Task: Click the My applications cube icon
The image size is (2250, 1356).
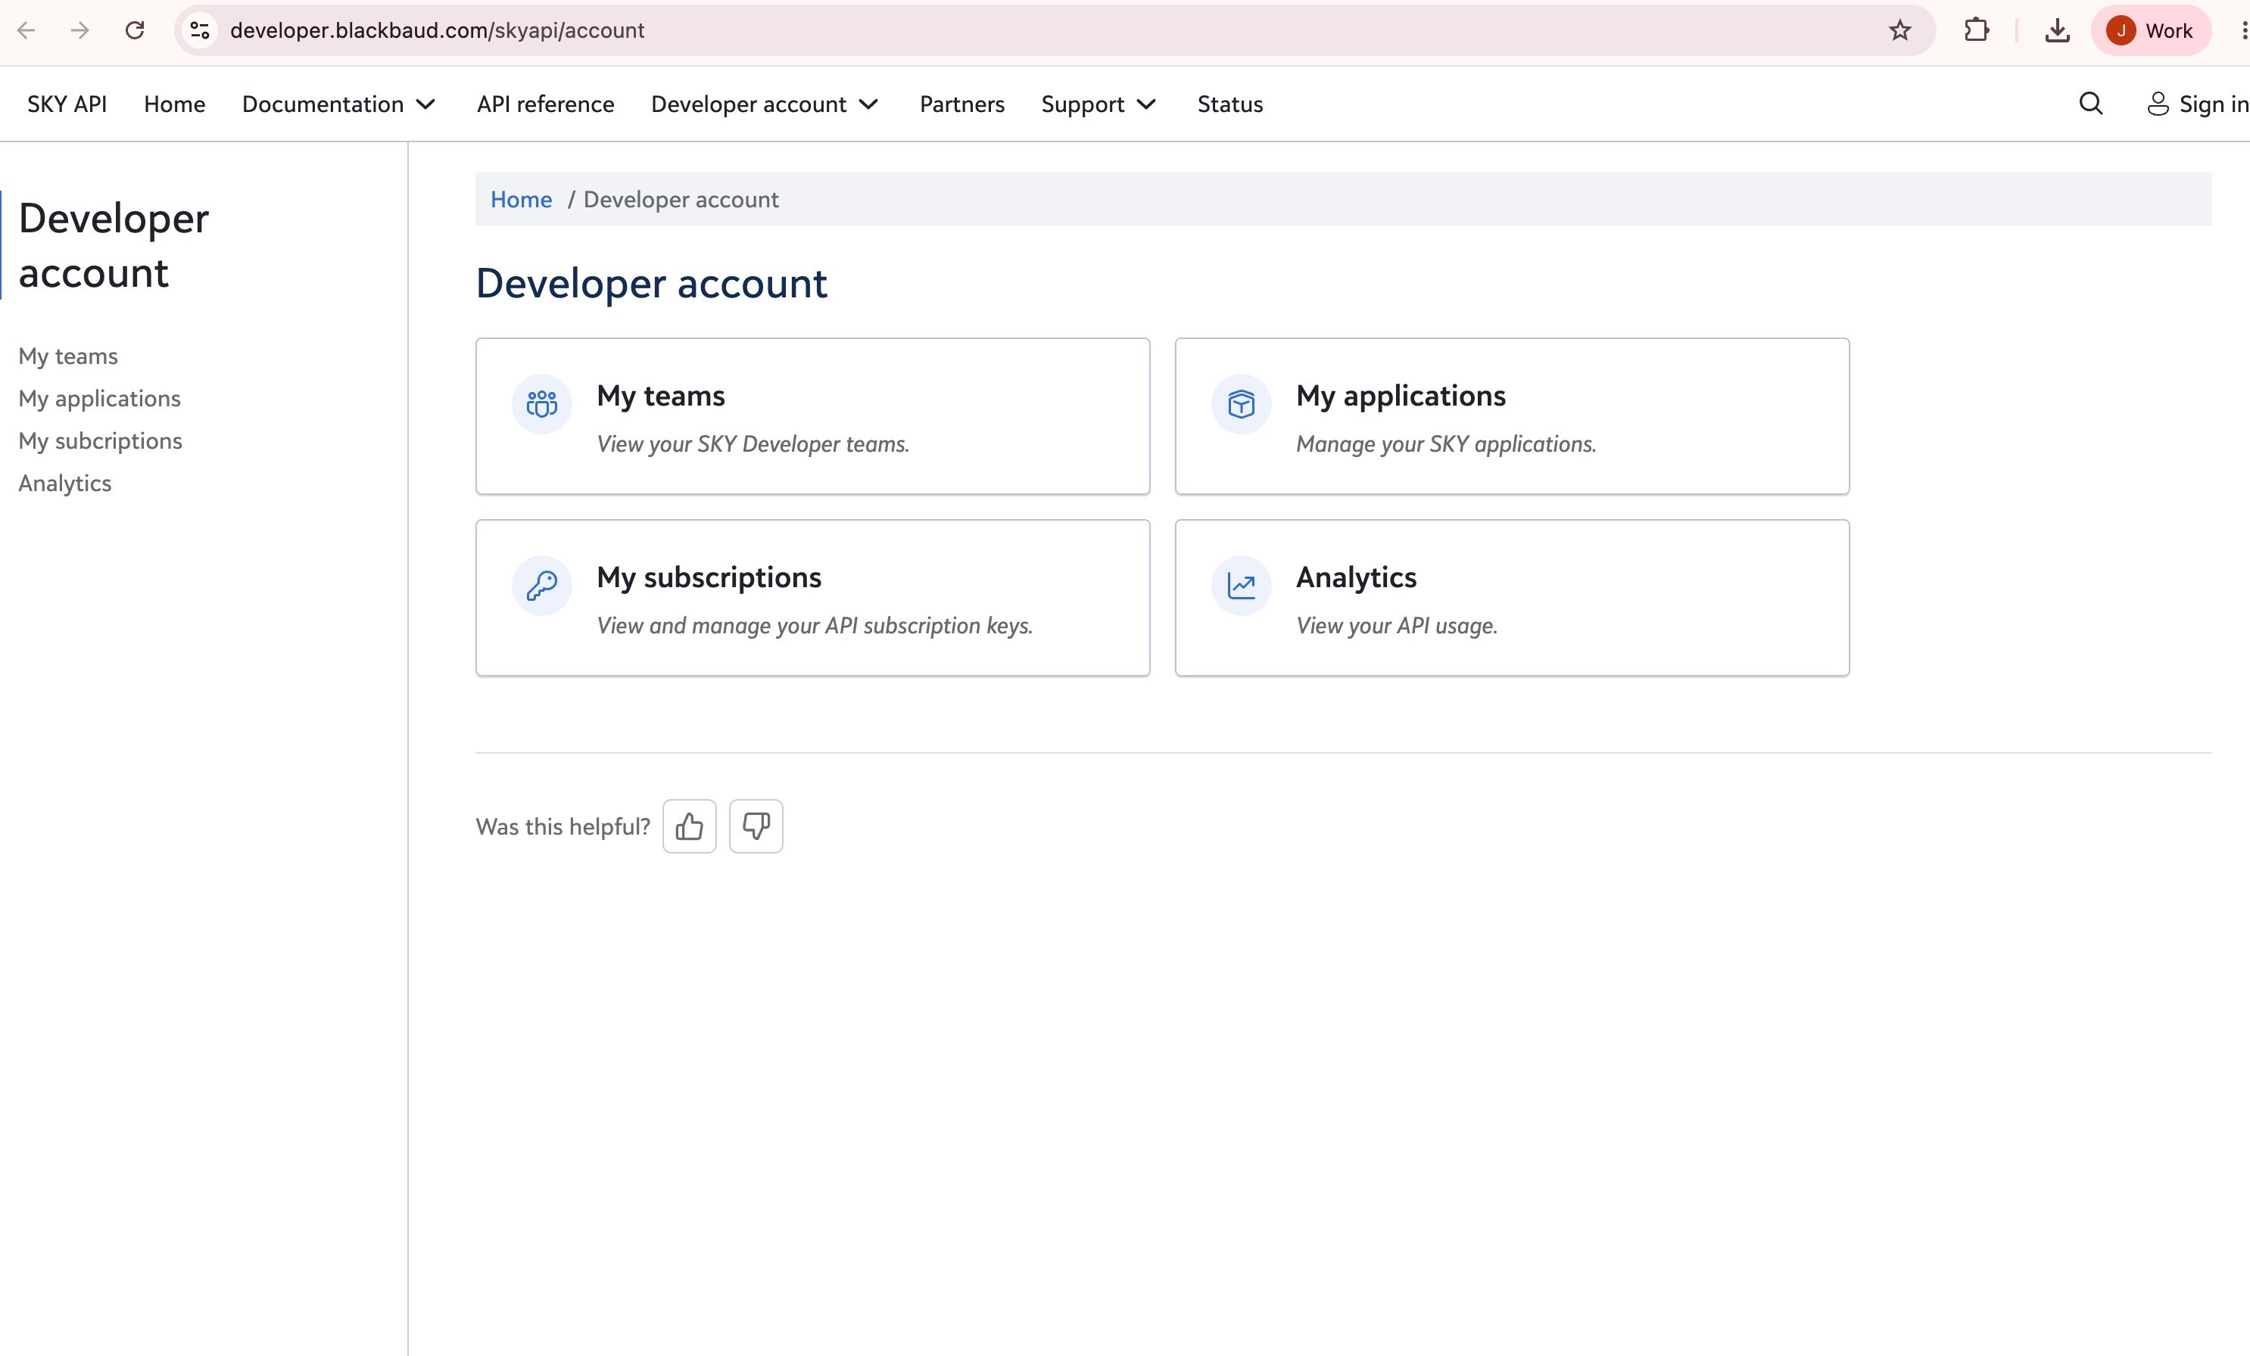Action: (1241, 403)
